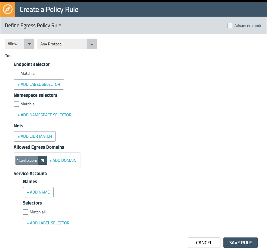Remove the *.twilio.com domain tag
Image resolution: width=267 pixels, height=252 pixels.
pyautogui.click(x=43, y=160)
